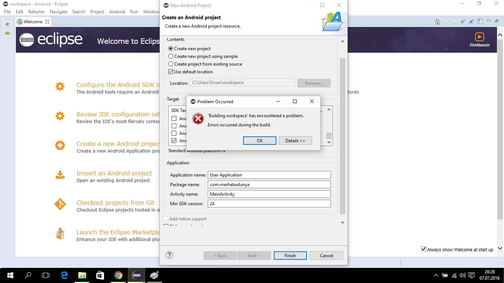The width and height of the screenshot is (504, 283).
Task: Expand Details in the Problem Occurred dialog
Action: pos(295,140)
